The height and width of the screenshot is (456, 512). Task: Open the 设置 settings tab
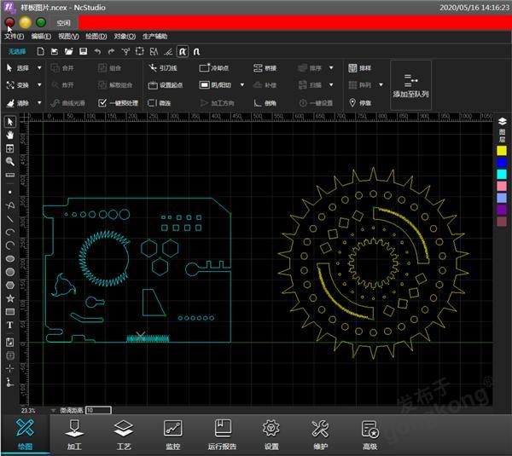[271, 433]
